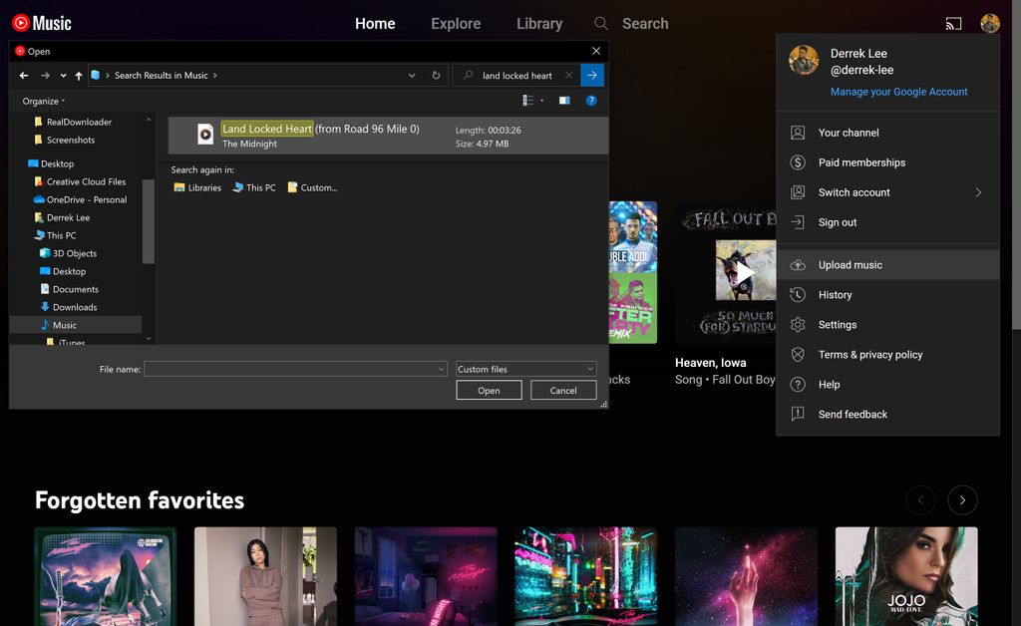Click the YouTube Music logo
1021x626 pixels.
point(42,23)
